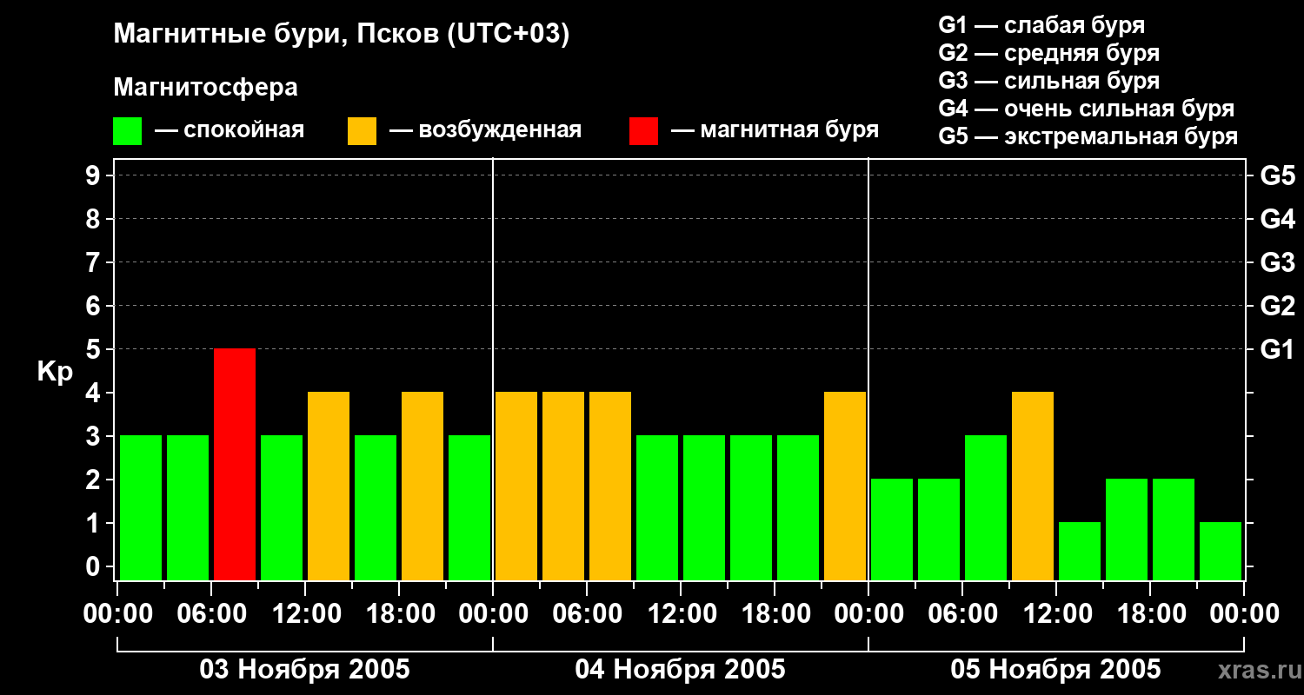Click the '— спокойная' legend label
This screenshot has width=1304, height=695.
[x=230, y=130]
